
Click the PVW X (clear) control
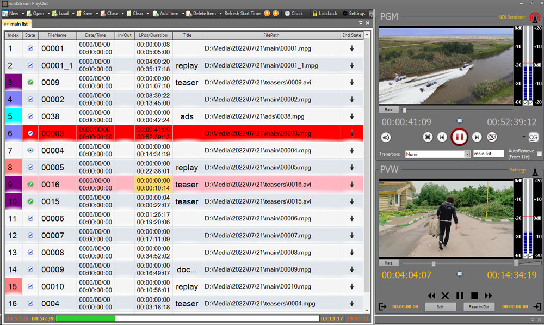coord(445,296)
